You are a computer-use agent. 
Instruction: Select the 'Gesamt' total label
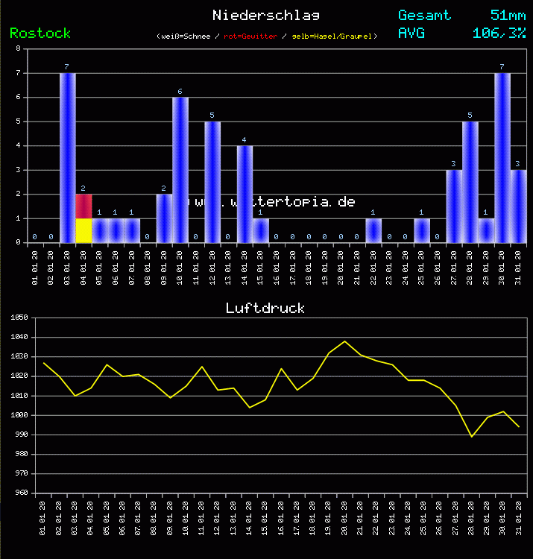(x=424, y=15)
